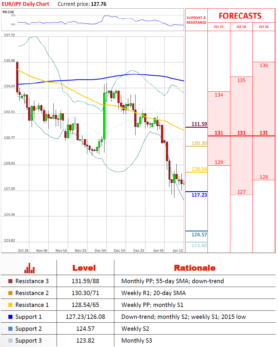
Task: Click the Q3 16 high forecast 136
Action: 263,65
